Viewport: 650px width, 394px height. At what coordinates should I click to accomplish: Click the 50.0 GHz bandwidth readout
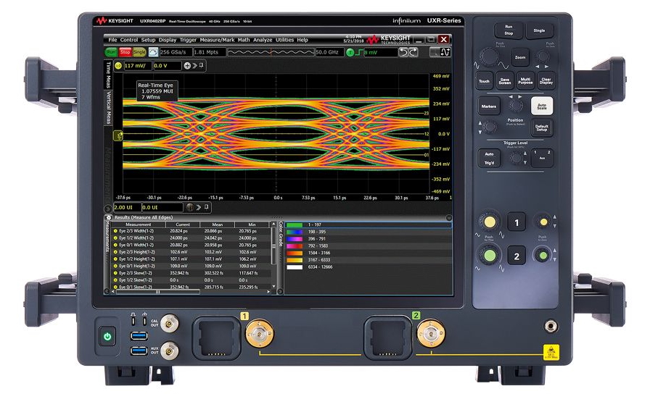pyautogui.click(x=329, y=52)
